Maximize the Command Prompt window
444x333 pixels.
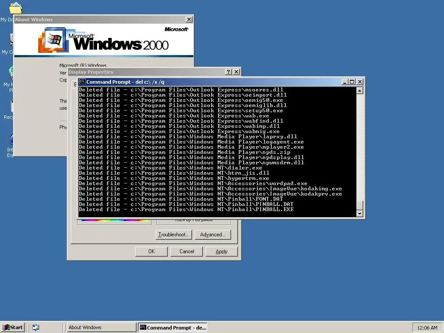(x=352, y=82)
